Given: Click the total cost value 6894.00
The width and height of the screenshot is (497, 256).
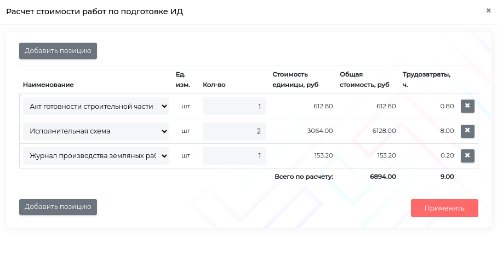Looking at the screenshot, I should 382,177.
